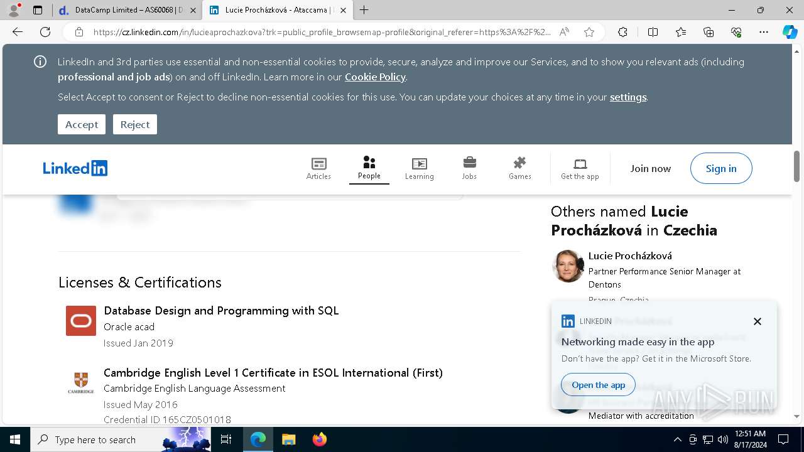The width and height of the screenshot is (804, 452).
Task: Select the Oracle acad text
Action: coord(129,326)
